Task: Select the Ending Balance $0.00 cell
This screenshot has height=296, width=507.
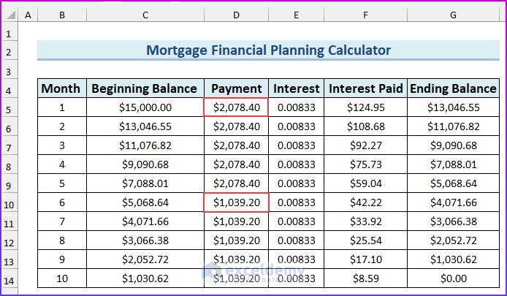Action: 453,278
